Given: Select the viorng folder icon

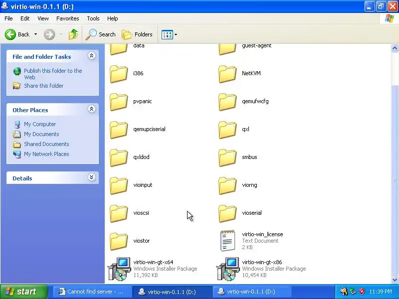Looking at the screenshot, I should pyautogui.click(x=227, y=185).
